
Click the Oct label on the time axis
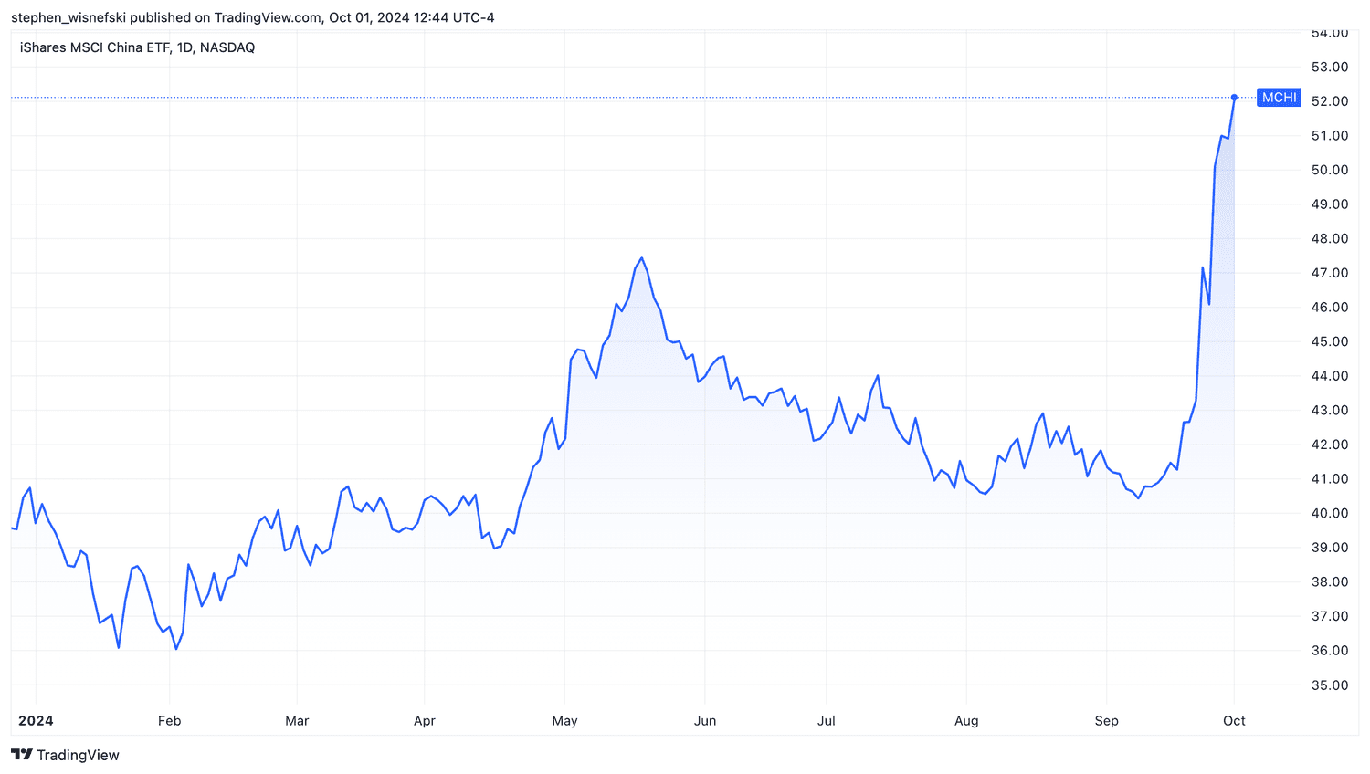[1234, 721]
